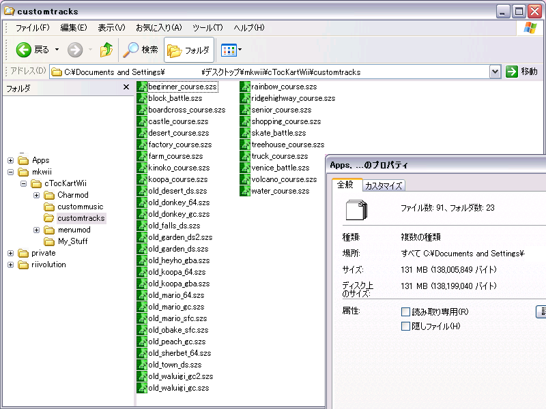The height and width of the screenshot is (409, 546).
Task: Click the Apps folder icon in tree
Action: tap(23, 160)
